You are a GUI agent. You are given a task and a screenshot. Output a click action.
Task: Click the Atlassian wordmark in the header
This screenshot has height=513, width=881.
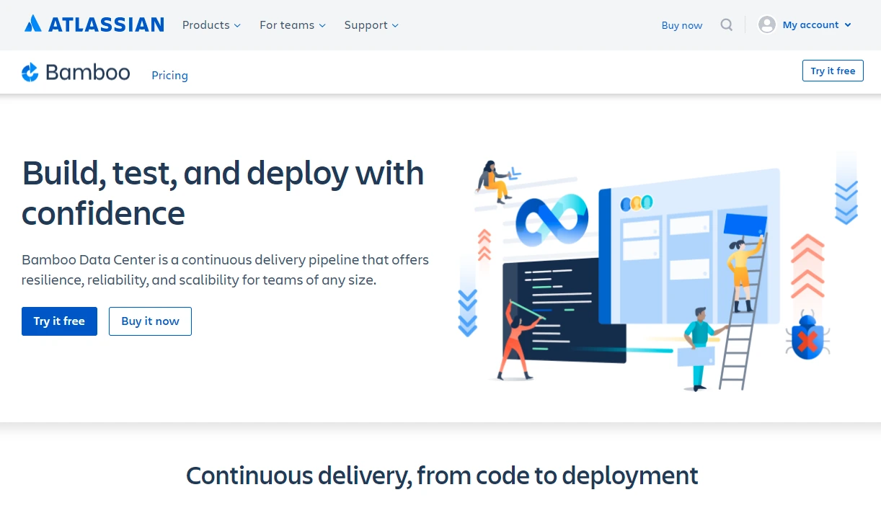106,24
